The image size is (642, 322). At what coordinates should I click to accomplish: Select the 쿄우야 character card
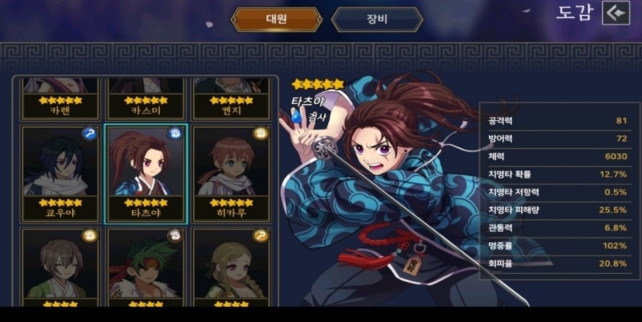pyautogui.click(x=60, y=173)
